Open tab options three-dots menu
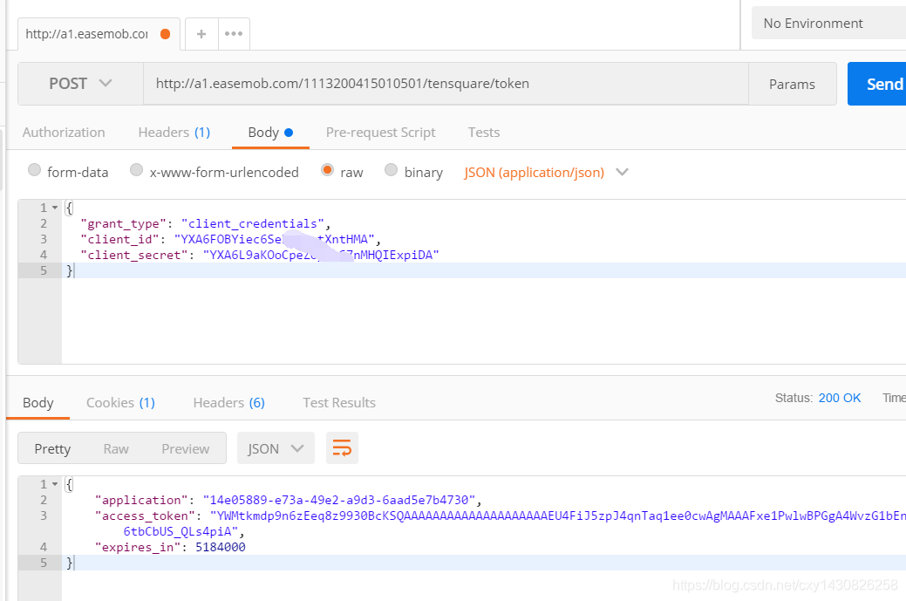This screenshot has width=906, height=601. 234,34
